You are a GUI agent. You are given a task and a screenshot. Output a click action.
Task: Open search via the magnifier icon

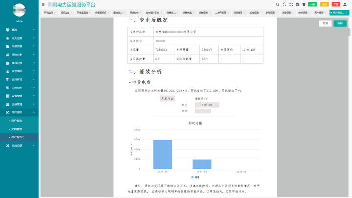(278, 4)
